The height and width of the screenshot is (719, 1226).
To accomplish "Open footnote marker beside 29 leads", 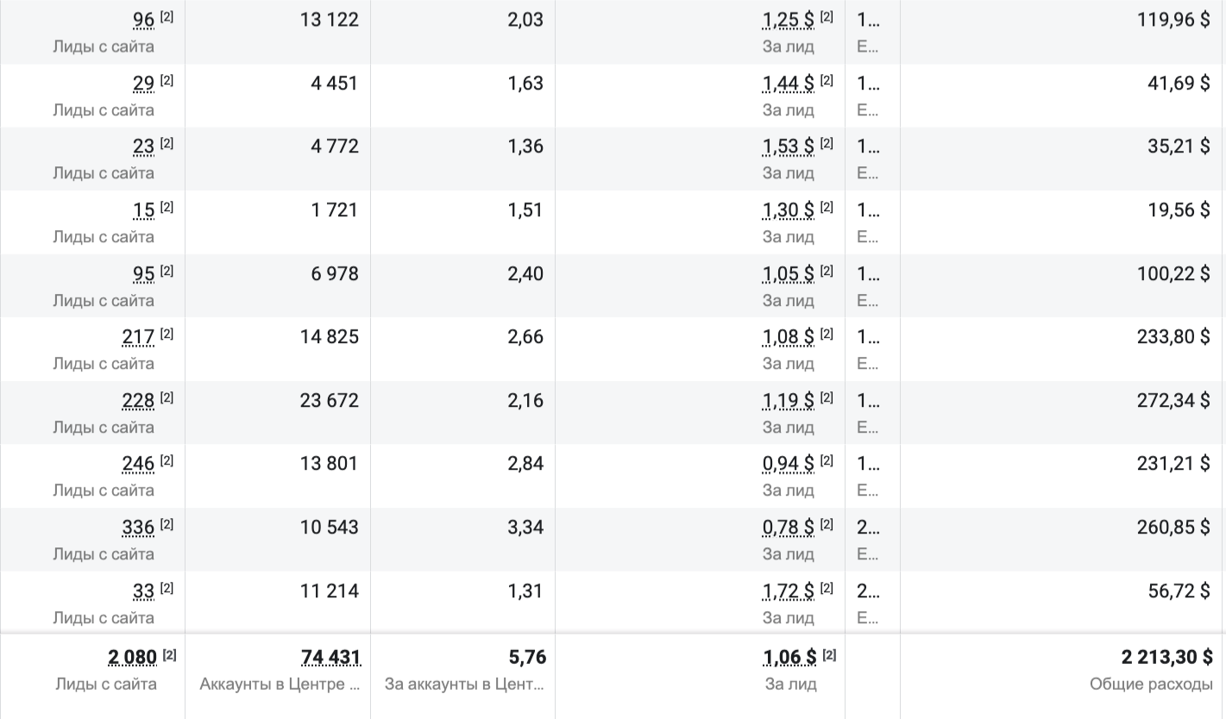I will tap(167, 81).
